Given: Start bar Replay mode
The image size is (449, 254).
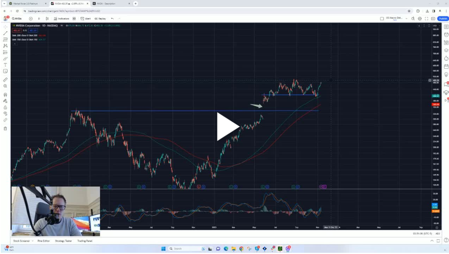Looking at the screenshot, I should 100,19.
